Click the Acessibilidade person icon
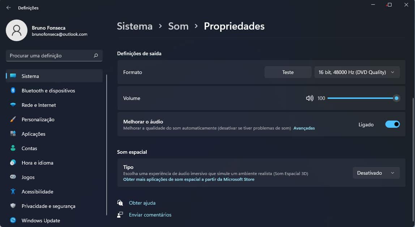Image resolution: width=415 pixels, height=227 pixels. point(13,191)
